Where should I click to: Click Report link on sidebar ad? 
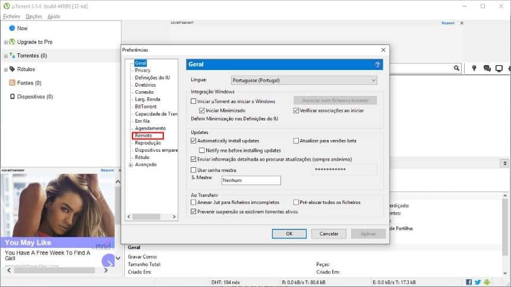click(x=107, y=170)
